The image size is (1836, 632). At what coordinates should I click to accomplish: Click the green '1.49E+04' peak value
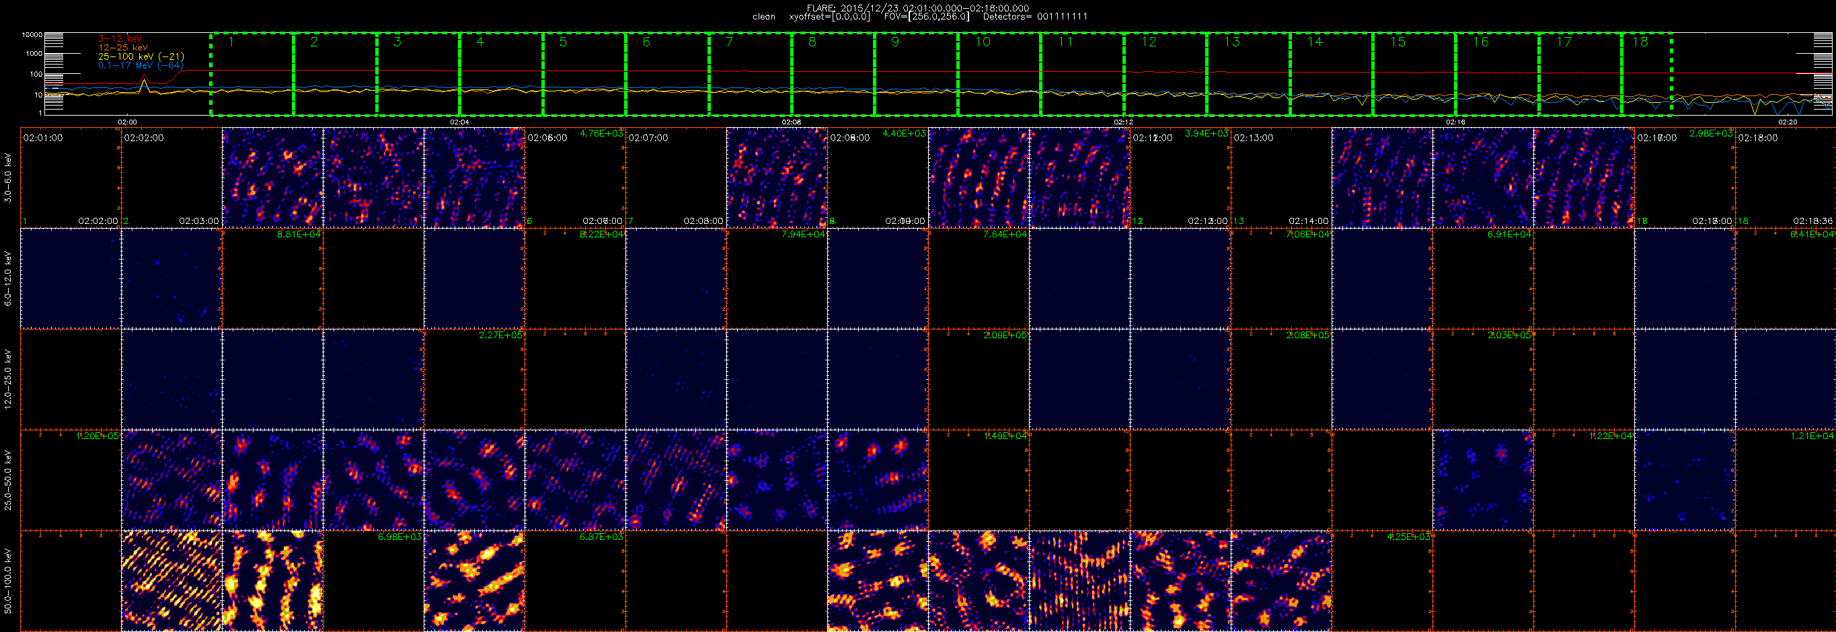tap(1005, 436)
